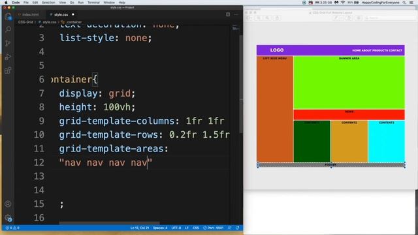Open the Apple menu
The image size is (418, 235).
pos(6,3)
